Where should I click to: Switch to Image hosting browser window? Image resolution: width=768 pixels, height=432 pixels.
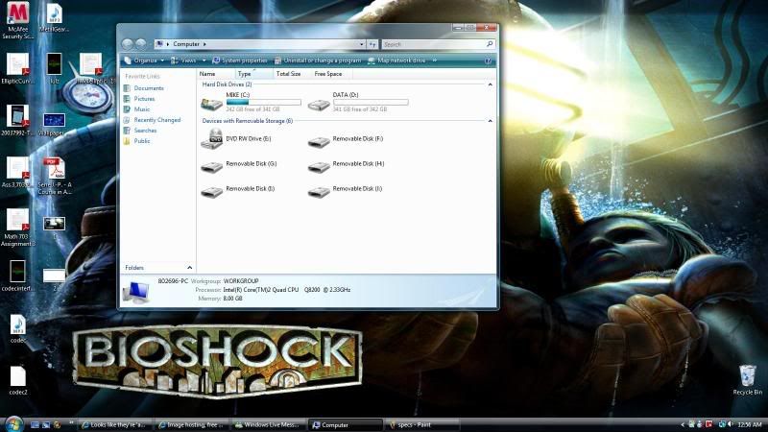coord(193,424)
